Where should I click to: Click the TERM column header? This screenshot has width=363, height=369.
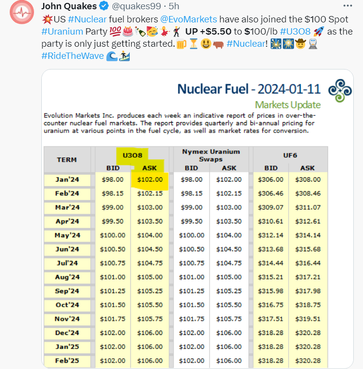[x=67, y=160]
